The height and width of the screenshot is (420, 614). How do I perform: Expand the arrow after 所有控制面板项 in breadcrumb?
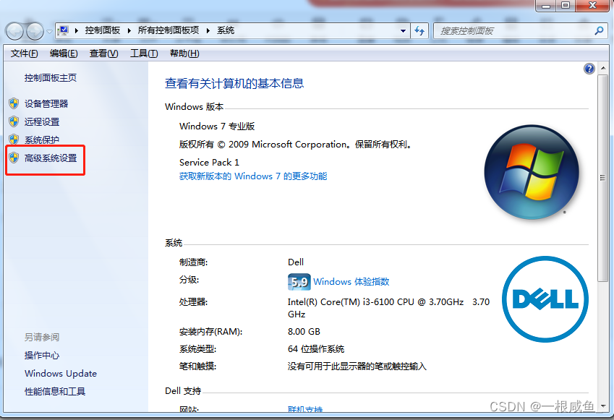click(208, 30)
